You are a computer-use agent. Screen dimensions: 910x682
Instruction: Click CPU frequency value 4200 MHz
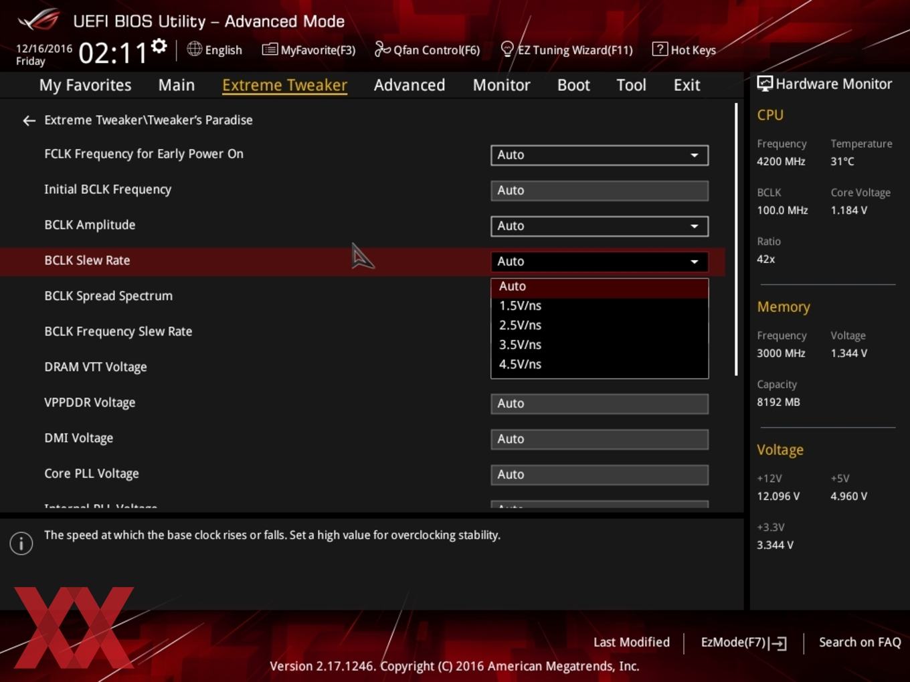(x=781, y=162)
